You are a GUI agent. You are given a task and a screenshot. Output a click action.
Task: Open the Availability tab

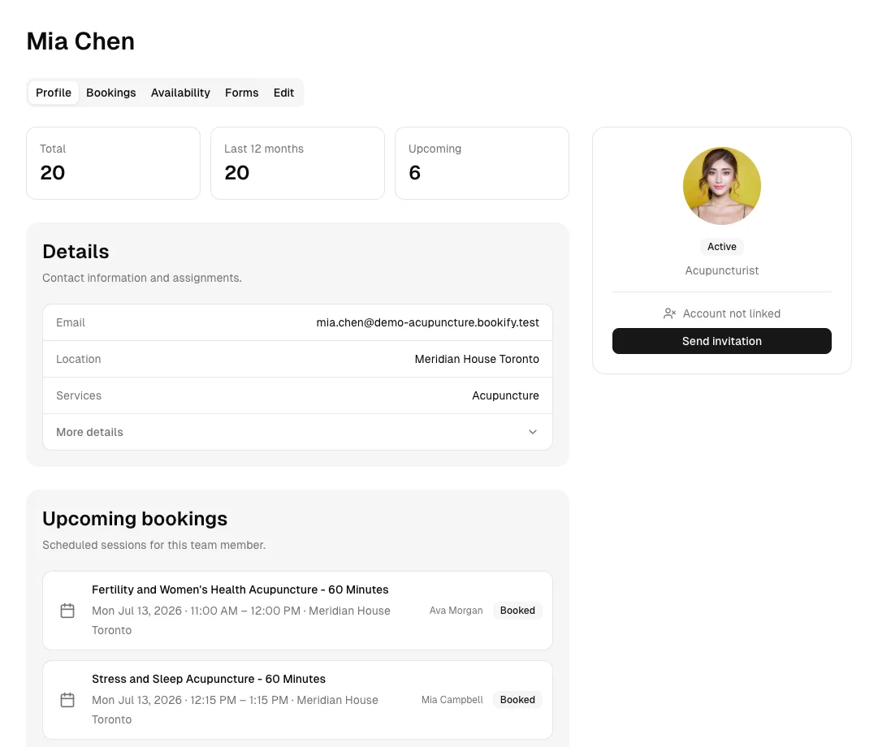(x=180, y=93)
